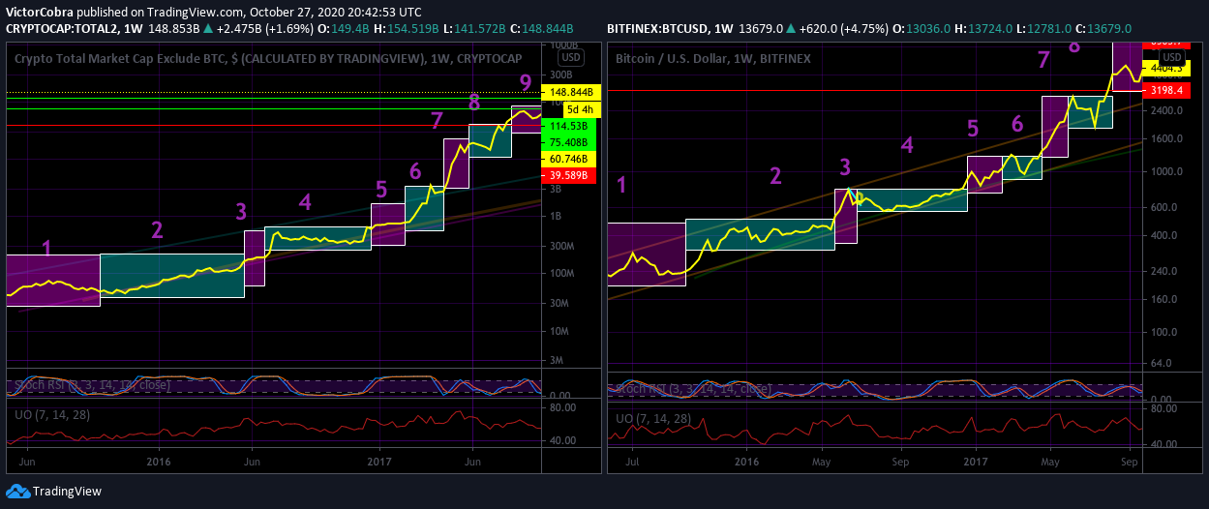1209x509 pixels.
Task: Click the O:13036.0 open value
Action: (x=921, y=28)
